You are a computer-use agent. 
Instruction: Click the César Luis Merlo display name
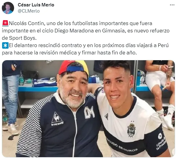click(x=36, y=5)
